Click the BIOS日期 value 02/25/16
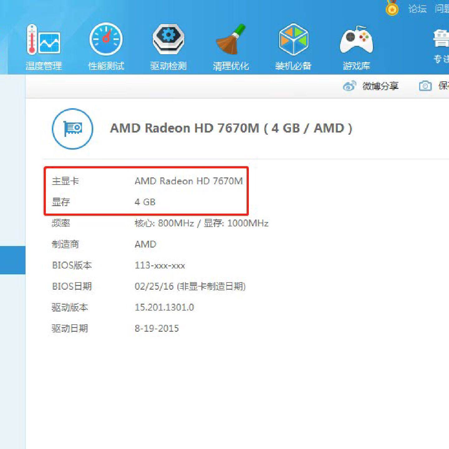The width and height of the screenshot is (449, 449). tap(154, 286)
